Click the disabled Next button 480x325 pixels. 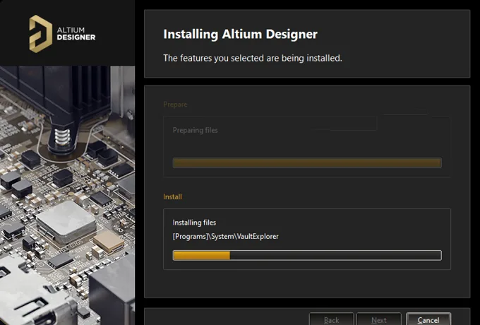click(x=379, y=319)
